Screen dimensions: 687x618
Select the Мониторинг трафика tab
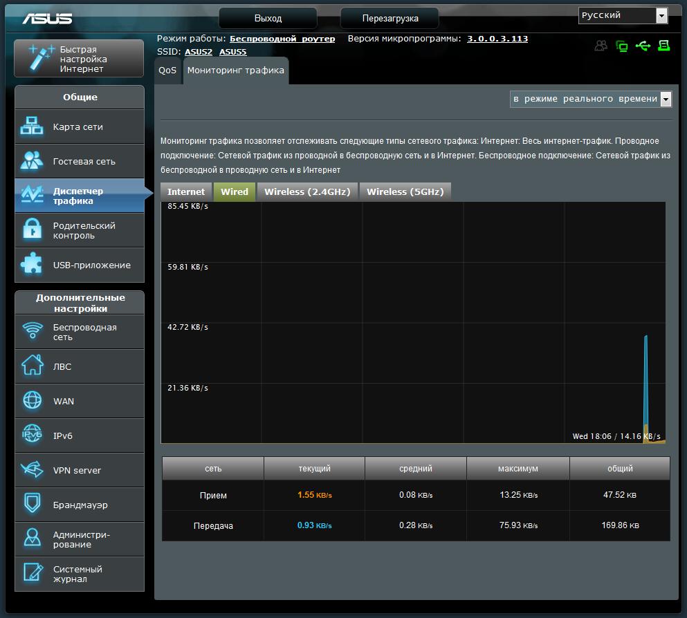click(x=236, y=71)
